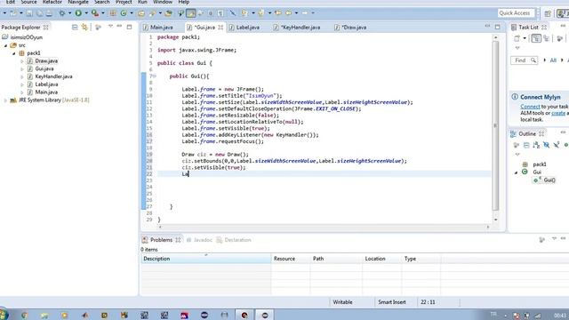This screenshot has height=320, width=569.
Task: Click the editor vertical scrollbar
Action: coord(496,125)
